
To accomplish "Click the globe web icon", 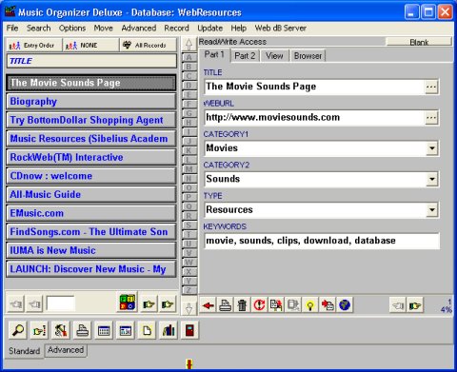I will (345, 305).
